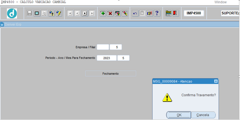
Task: Click OK to confirm Travamento
Action: point(179,115)
